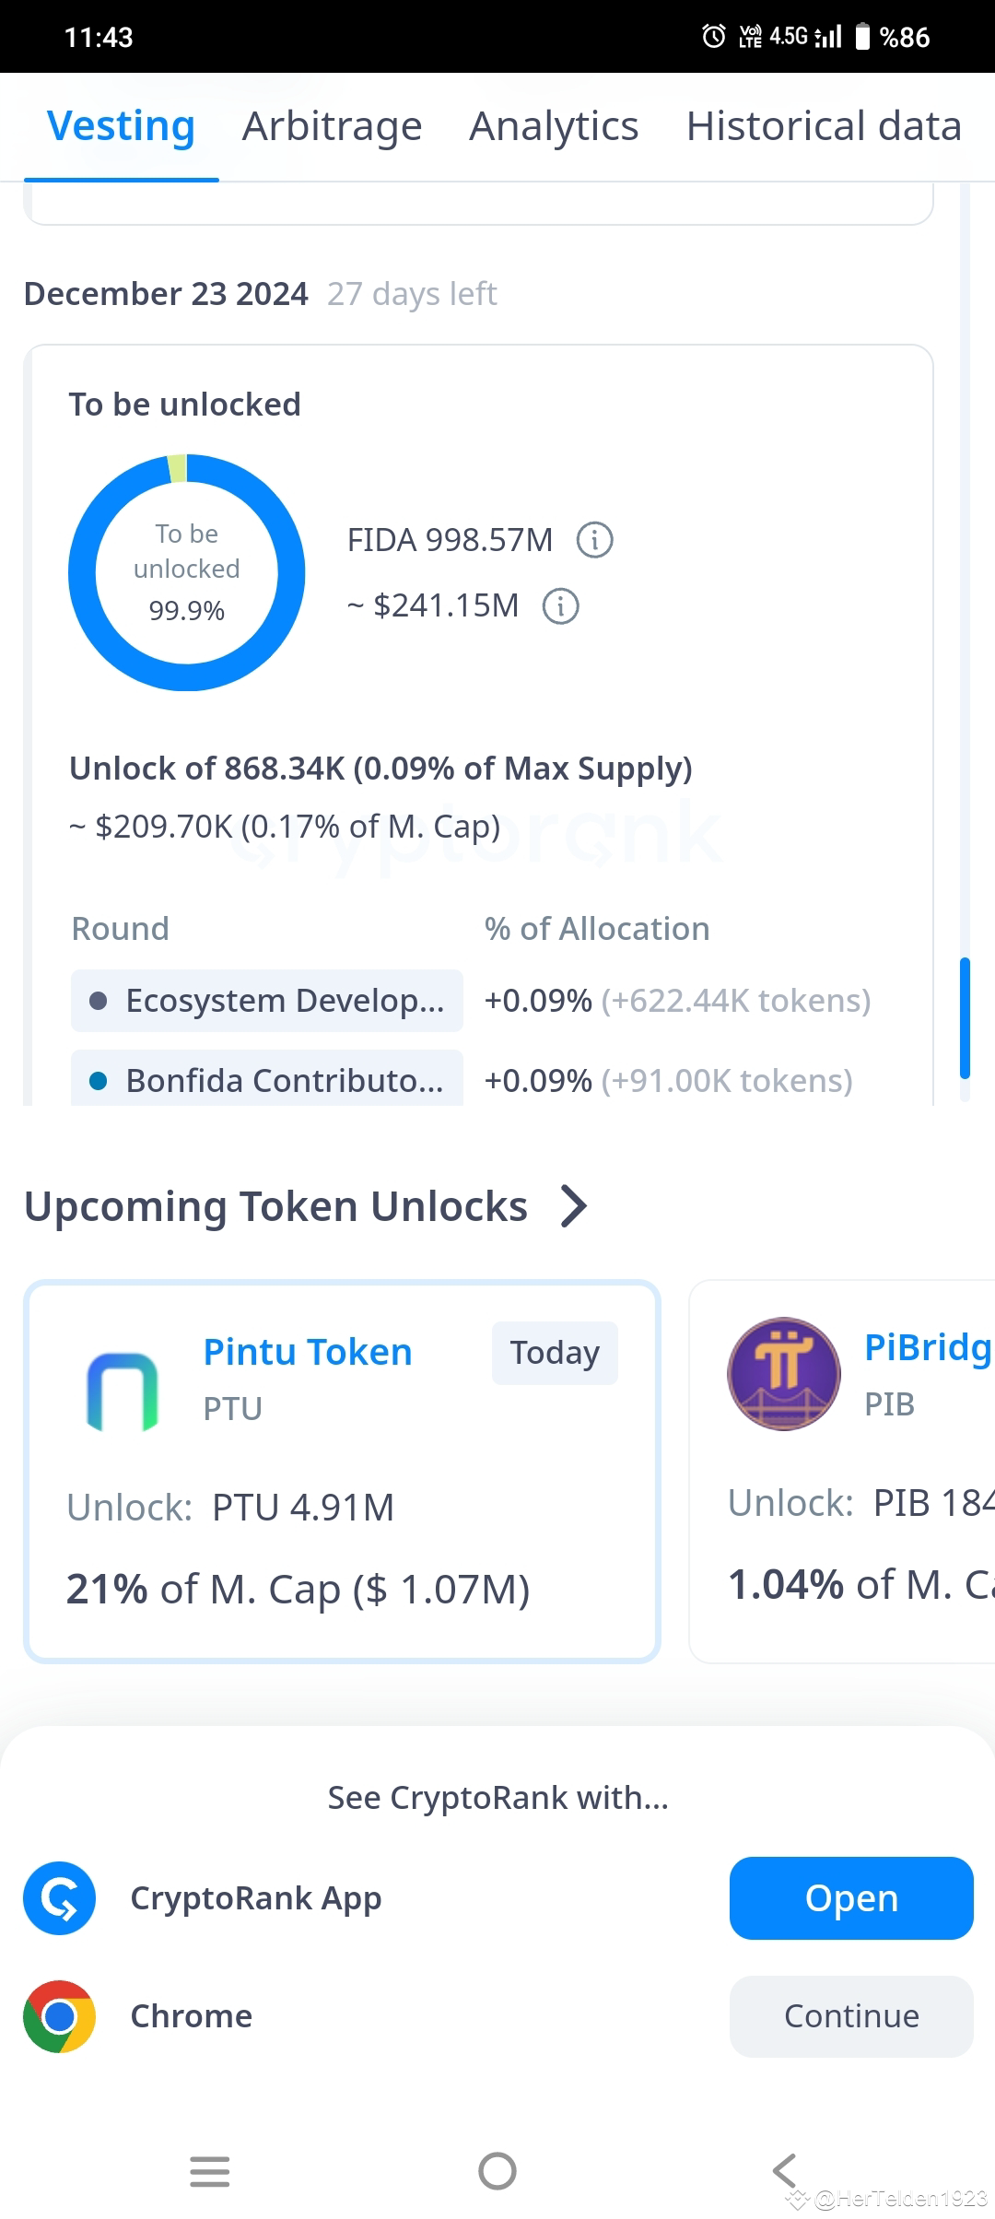The height and width of the screenshot is (2219, 995).
Task: Tap the Android home circle icon
Action: [497, 2171]
